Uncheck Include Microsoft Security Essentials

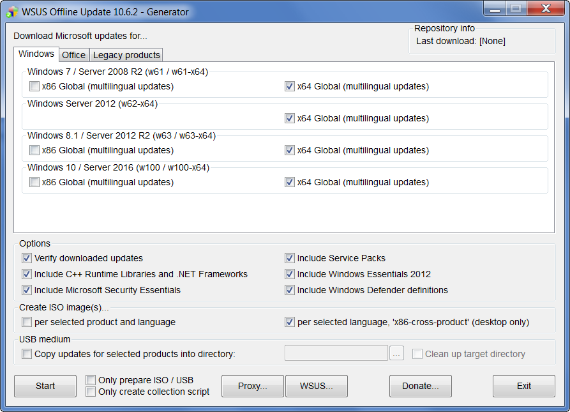pos(27,290)
